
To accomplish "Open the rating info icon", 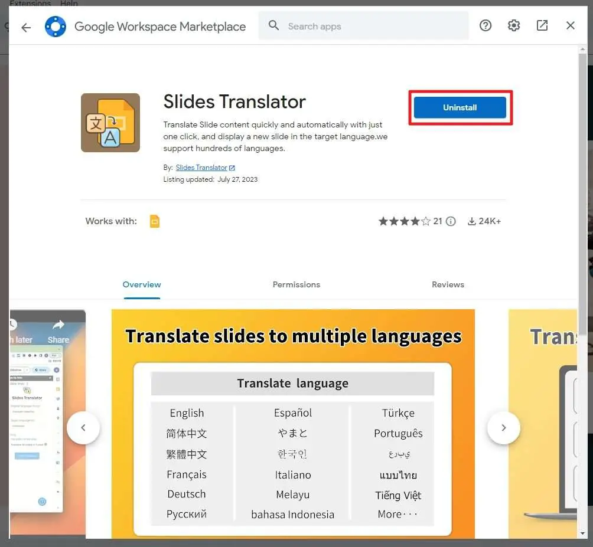I will click(451, 221).
